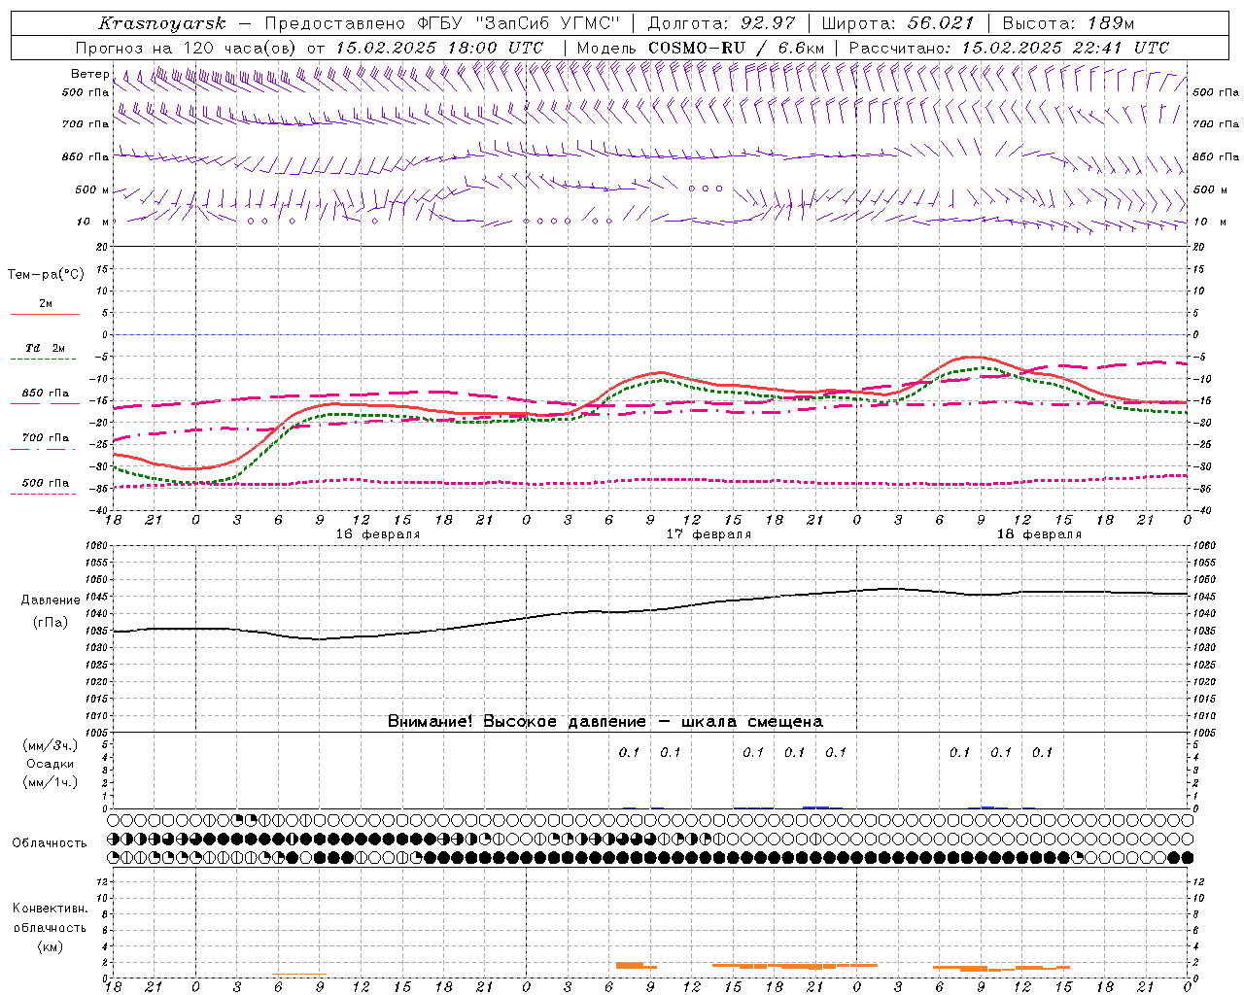Screen dimensions: 1244x995
Task: Click dotted line sample under "500 гПа" legend
Action: (43, 494)
